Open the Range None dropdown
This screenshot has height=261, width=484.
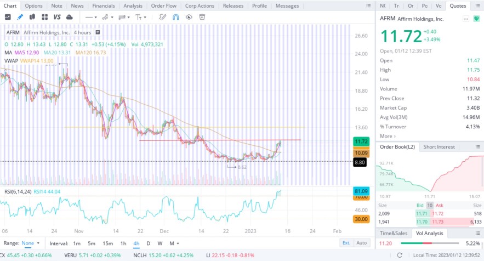[30, 243]
